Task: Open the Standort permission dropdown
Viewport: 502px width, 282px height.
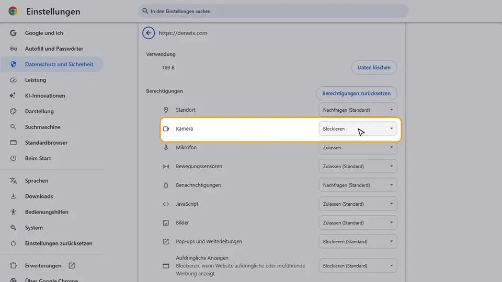Action: (358, 110)
